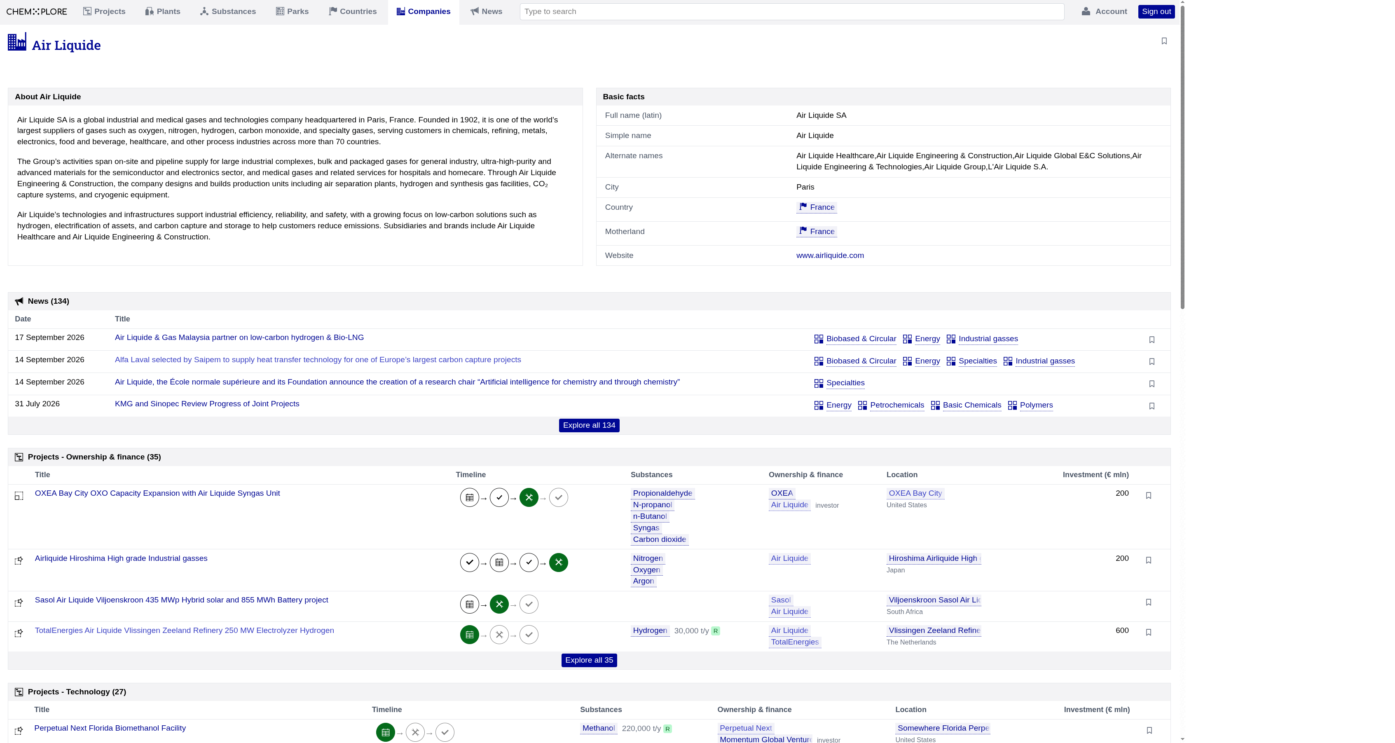Click the project type icon beside Perpetual Next Florida
Screen dimensions: 1395x743
point(19,731)
